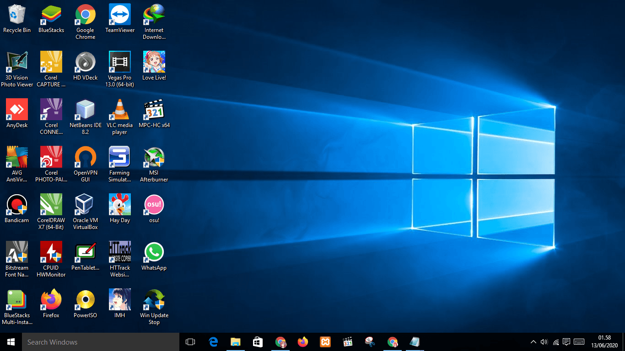The width and height of the screenshot is (625, 351).
Task: Open the touch keyboard tray icon
Action: tap(579, 342)
